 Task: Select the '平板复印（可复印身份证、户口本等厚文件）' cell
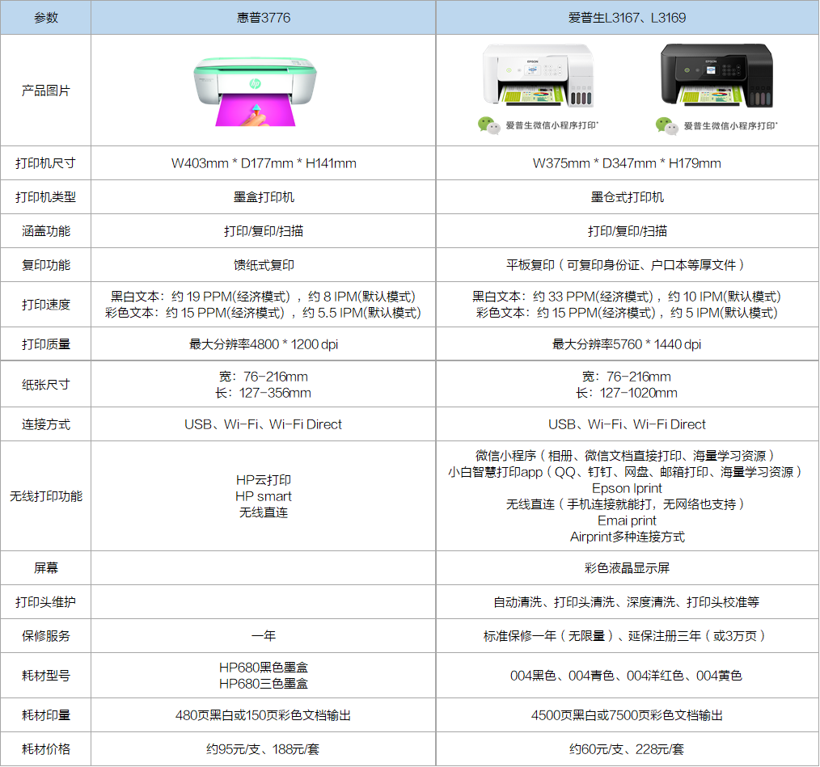point(627,265)
